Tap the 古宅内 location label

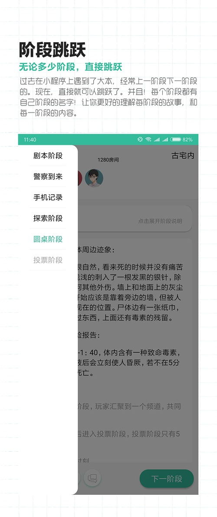tap(183, 156)
